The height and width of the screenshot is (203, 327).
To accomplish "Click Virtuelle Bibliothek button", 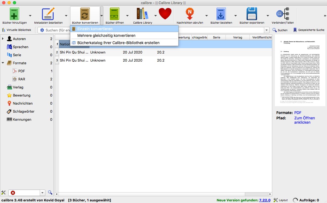I will [17, 30].
